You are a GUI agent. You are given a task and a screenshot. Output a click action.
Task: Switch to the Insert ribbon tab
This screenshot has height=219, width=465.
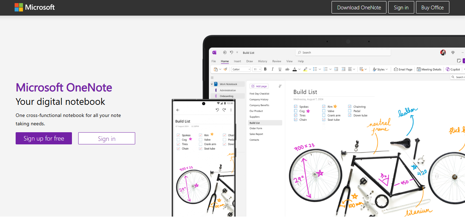click(x=237, y=61)
